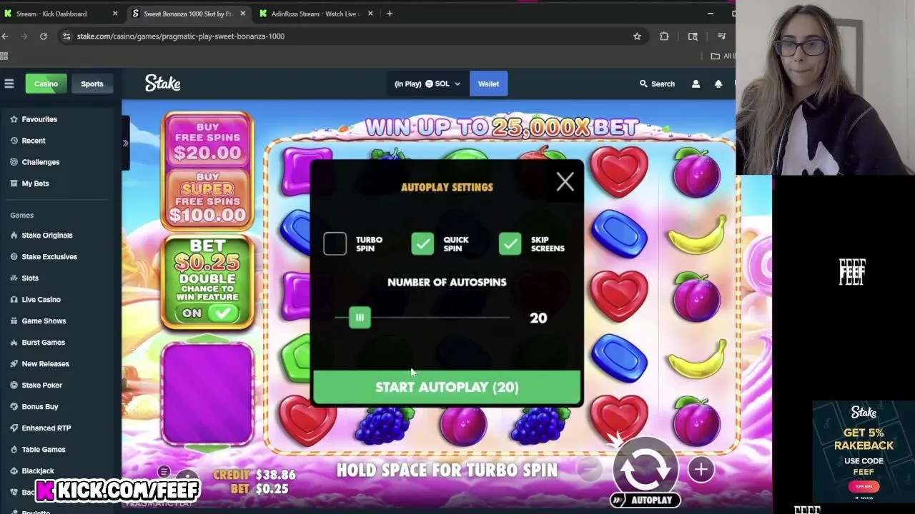
Task: Switch to the Sports tab
Action: click(x=91, y=84)
